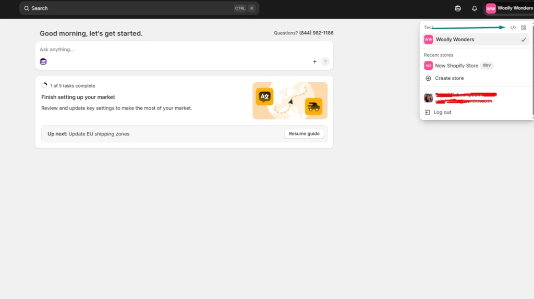Image resolution: width=534 pixels, height=299 pixels.
Task: Click the WW avatar beside Woolly Wonders entry
Action: coord(429,40)
